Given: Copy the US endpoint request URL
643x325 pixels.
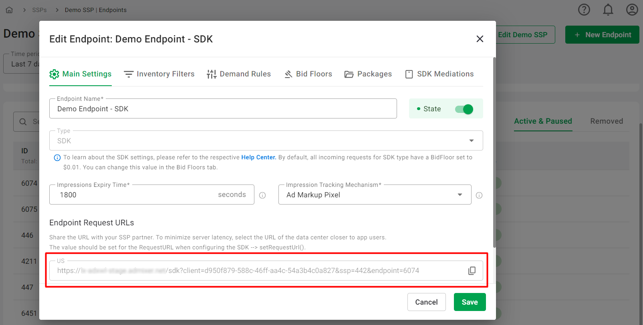Looking at the screenshot, I should tap(472, 271).
